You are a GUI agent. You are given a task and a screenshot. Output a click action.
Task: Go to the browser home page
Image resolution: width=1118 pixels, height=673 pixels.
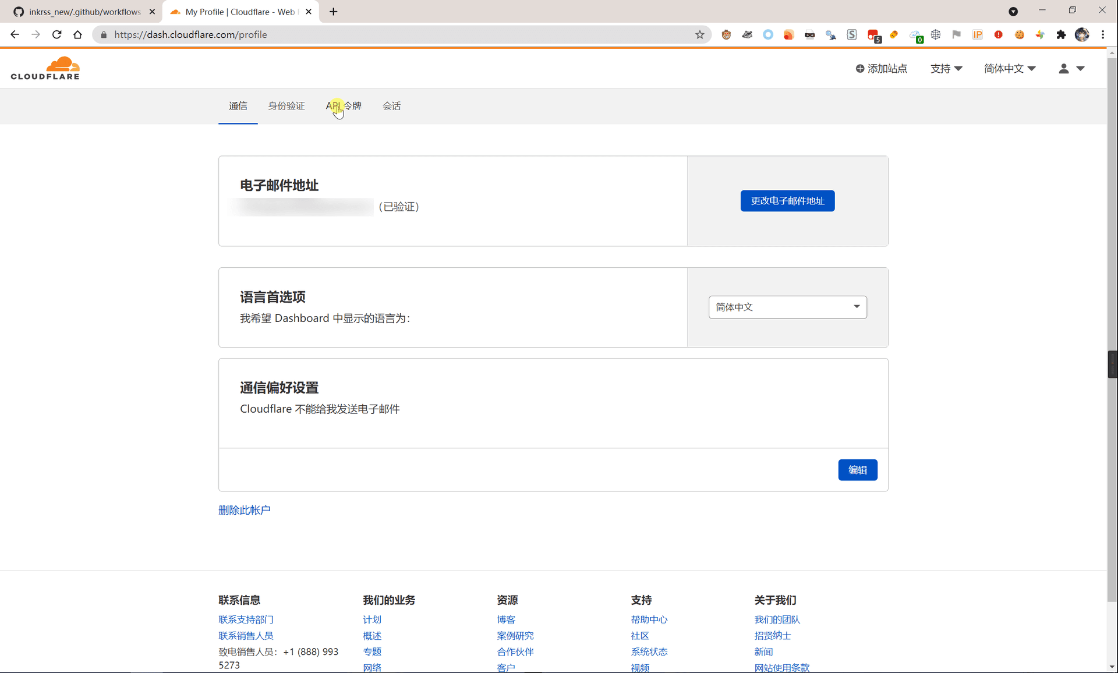[77, 35]
